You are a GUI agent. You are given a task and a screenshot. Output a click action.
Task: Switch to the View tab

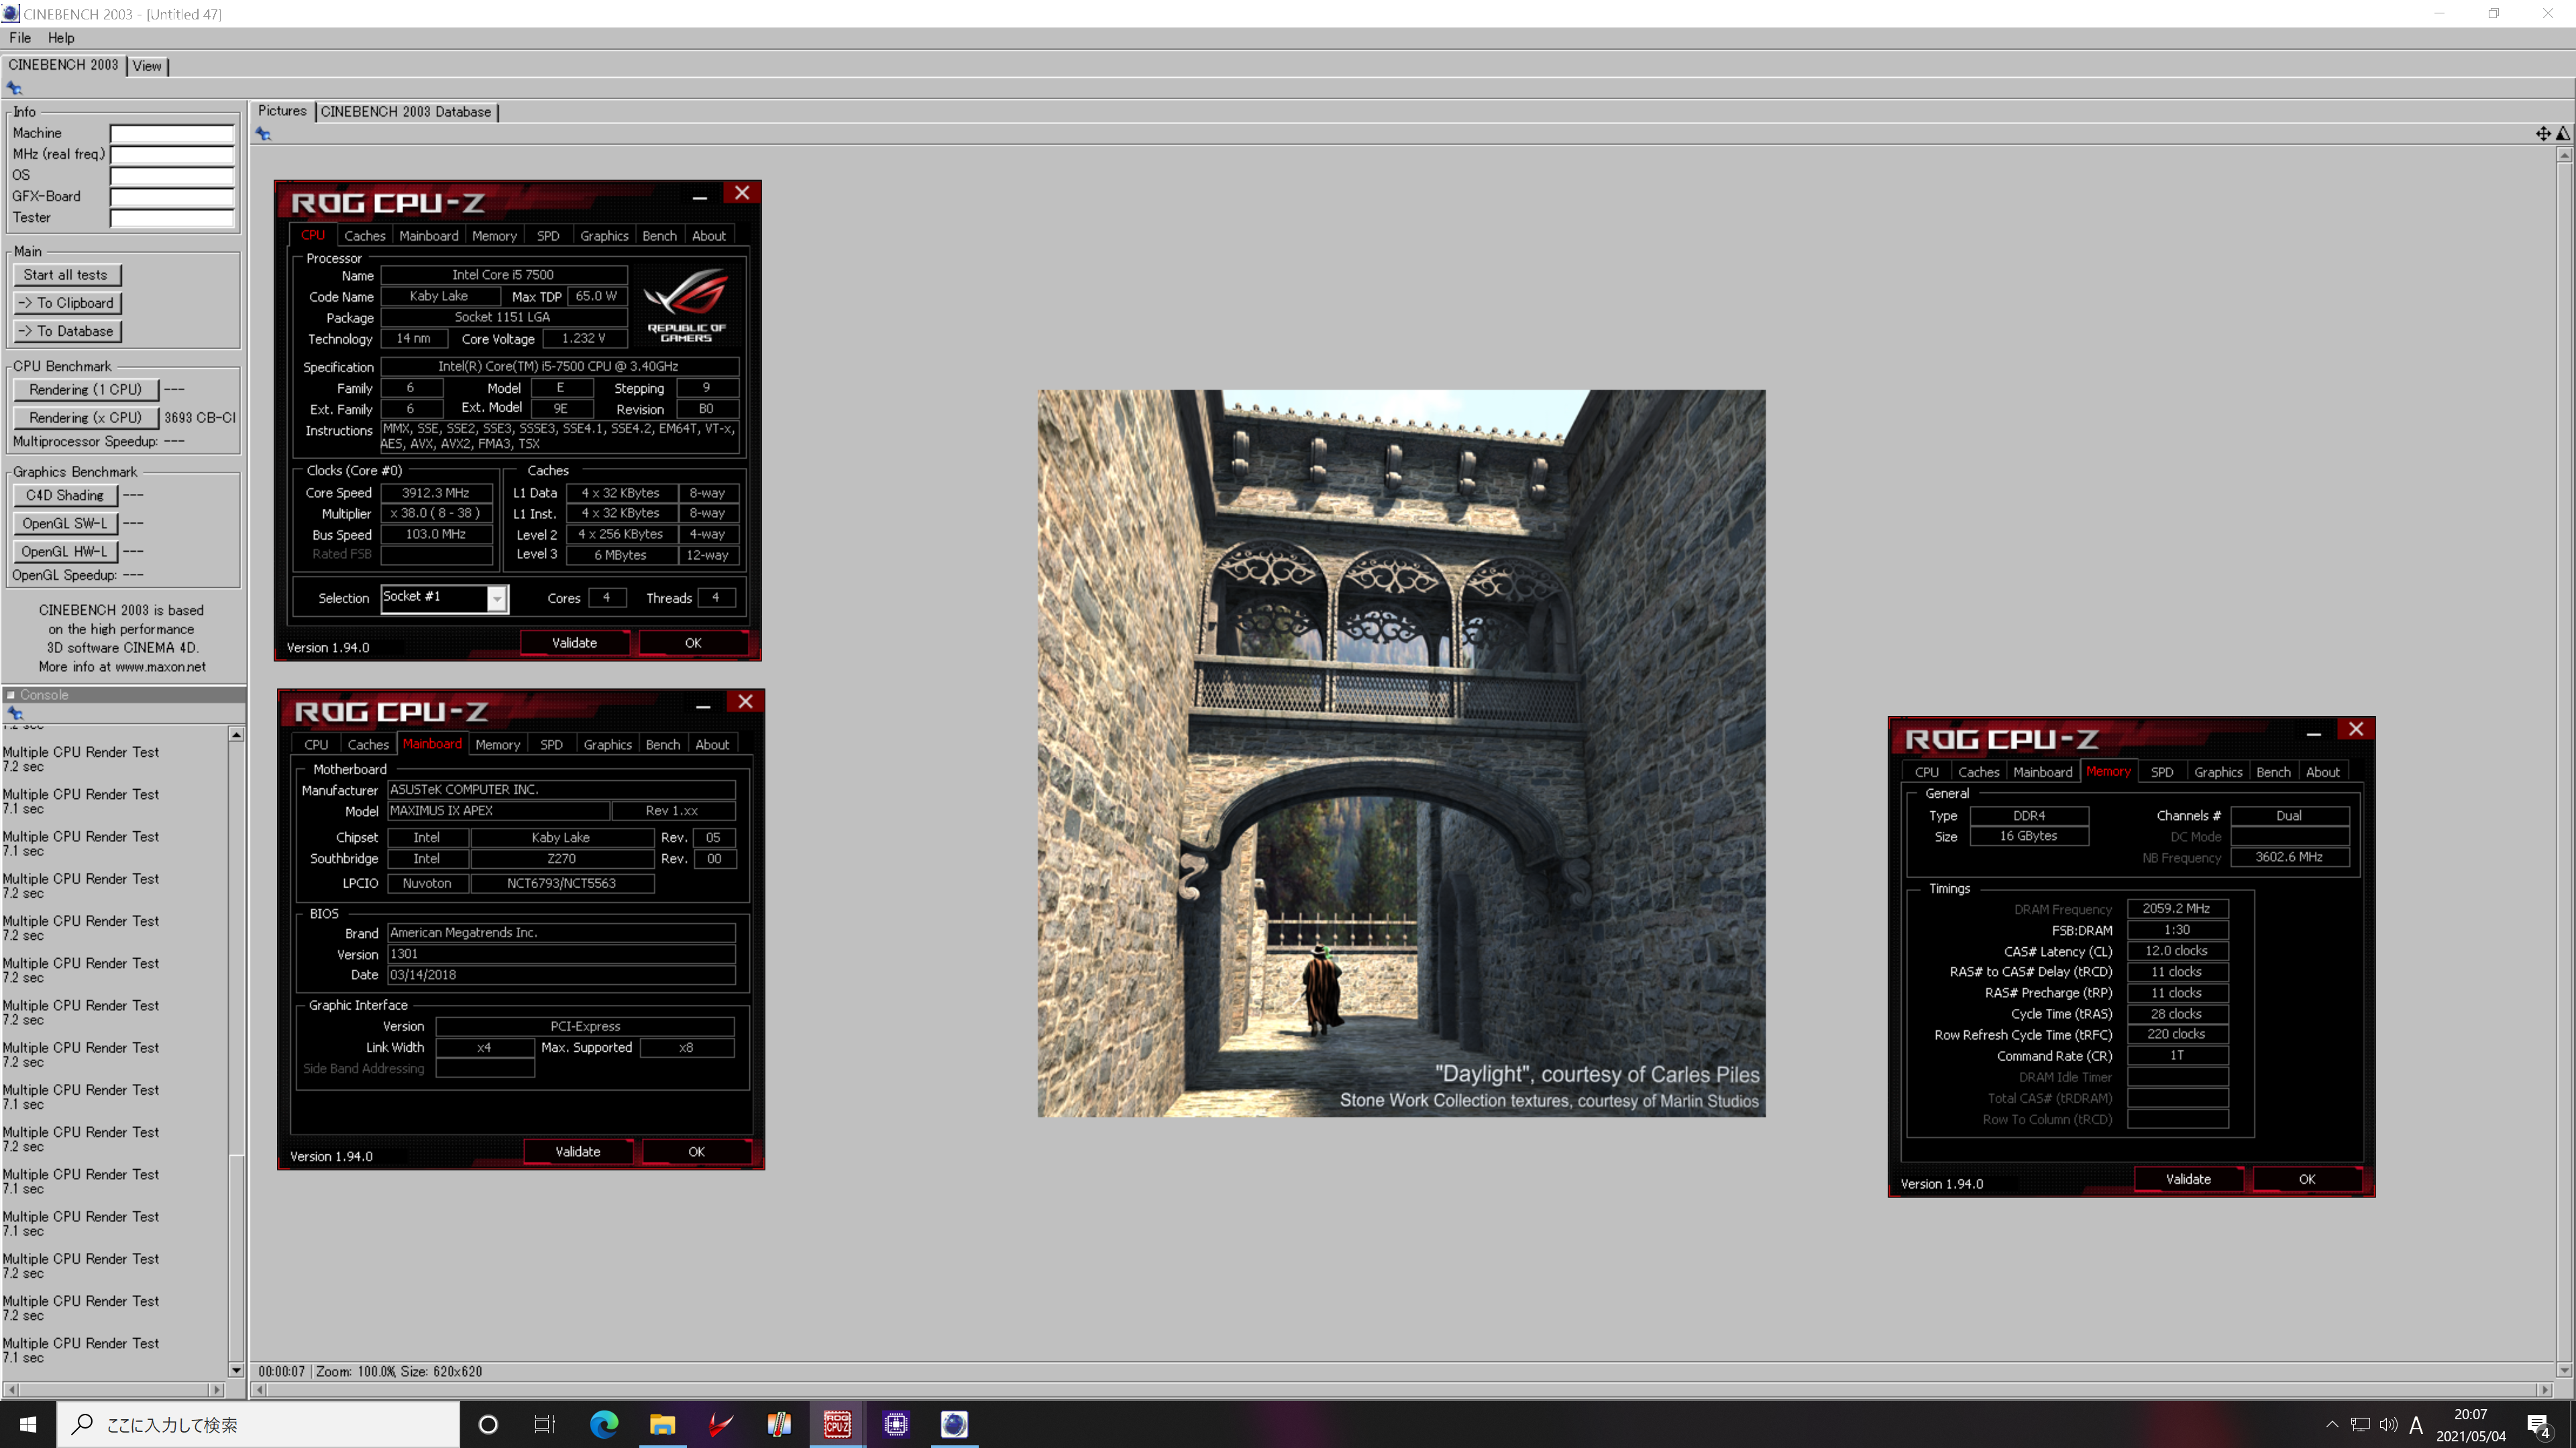click(147, 66)
